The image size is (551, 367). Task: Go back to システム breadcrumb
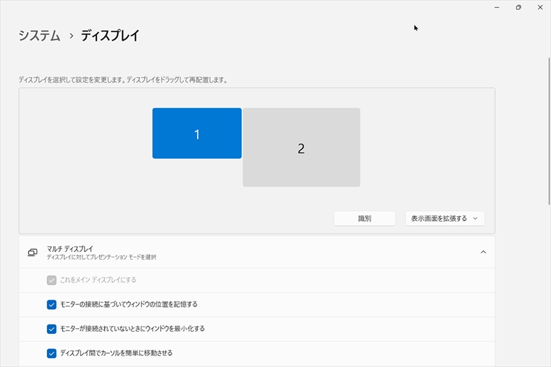click(39, 36)
